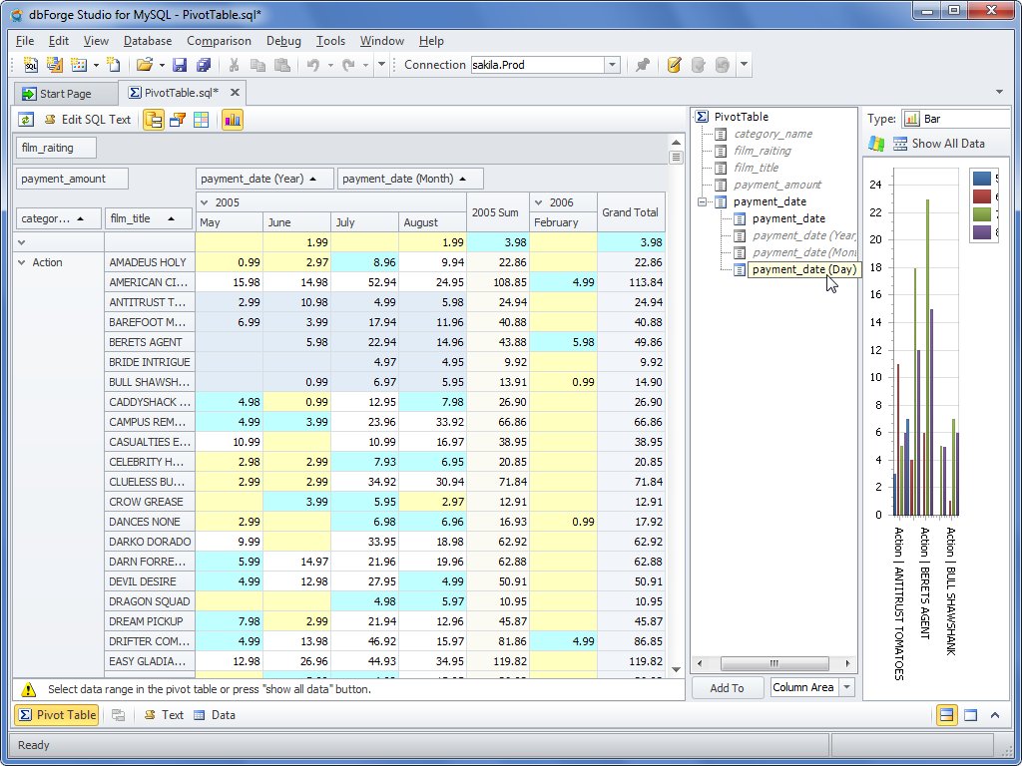Open the Tools menu

pyautogui.click(x=330, y=41)
